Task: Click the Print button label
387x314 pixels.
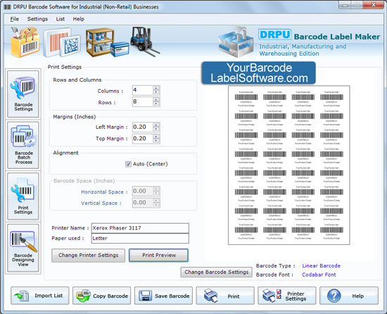Action: coord(234,296)
